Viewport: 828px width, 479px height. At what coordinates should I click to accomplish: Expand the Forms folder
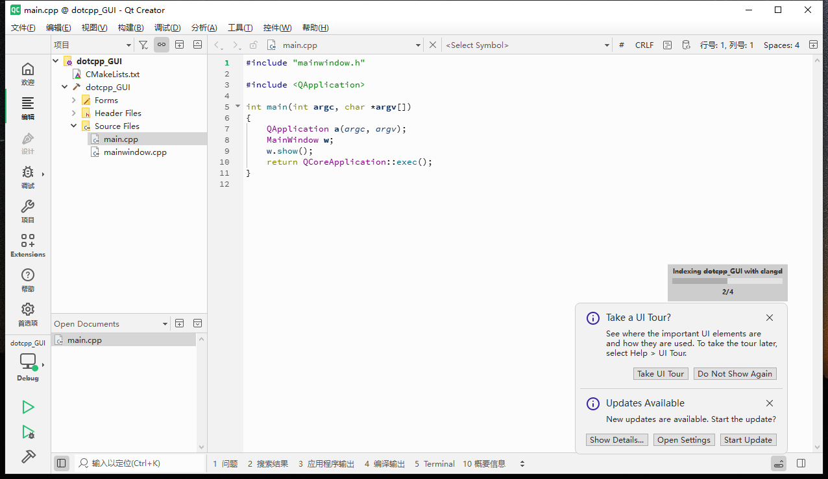[74, 100]
